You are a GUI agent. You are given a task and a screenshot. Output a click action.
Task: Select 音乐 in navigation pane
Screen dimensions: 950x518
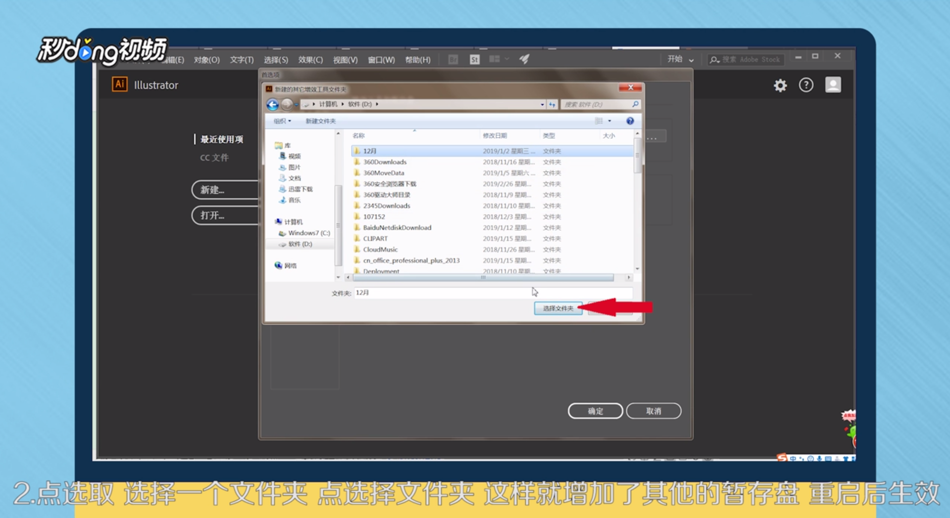pyautogui.click(x=290, y=200)
